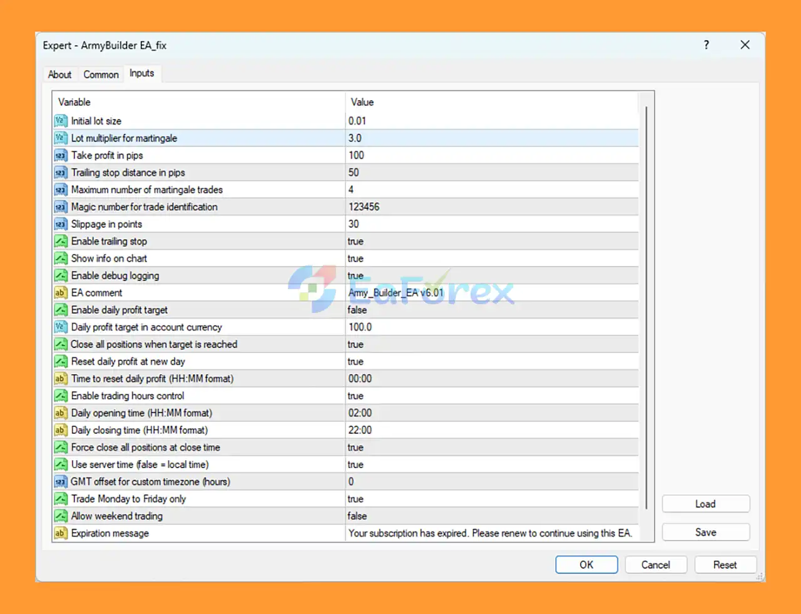Click the Load button
Screen dimensions: 801x614
705,504
